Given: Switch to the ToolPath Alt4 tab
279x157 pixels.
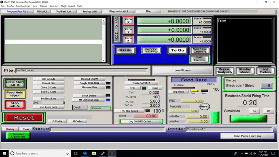Looking at the screenshot, I should click(64, 12).
